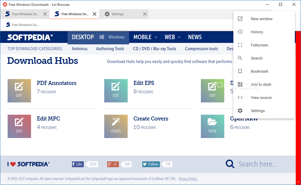Click the Windows logo beside DESKTOP
Viewport: 301px width, 185px height.
click(x=102, y=37)
